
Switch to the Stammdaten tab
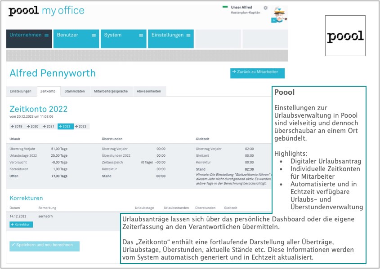74,91
